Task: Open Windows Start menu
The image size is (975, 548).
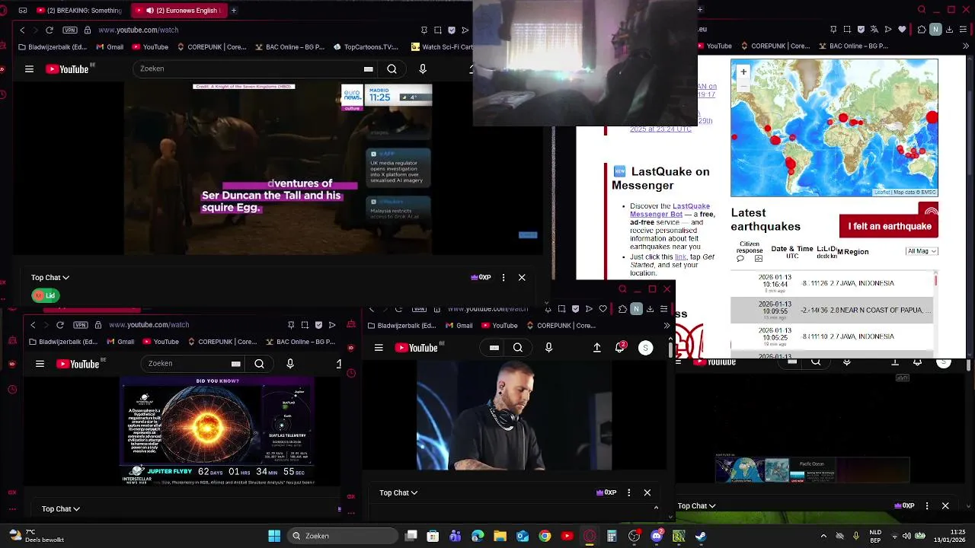Action: pos(274,536)
